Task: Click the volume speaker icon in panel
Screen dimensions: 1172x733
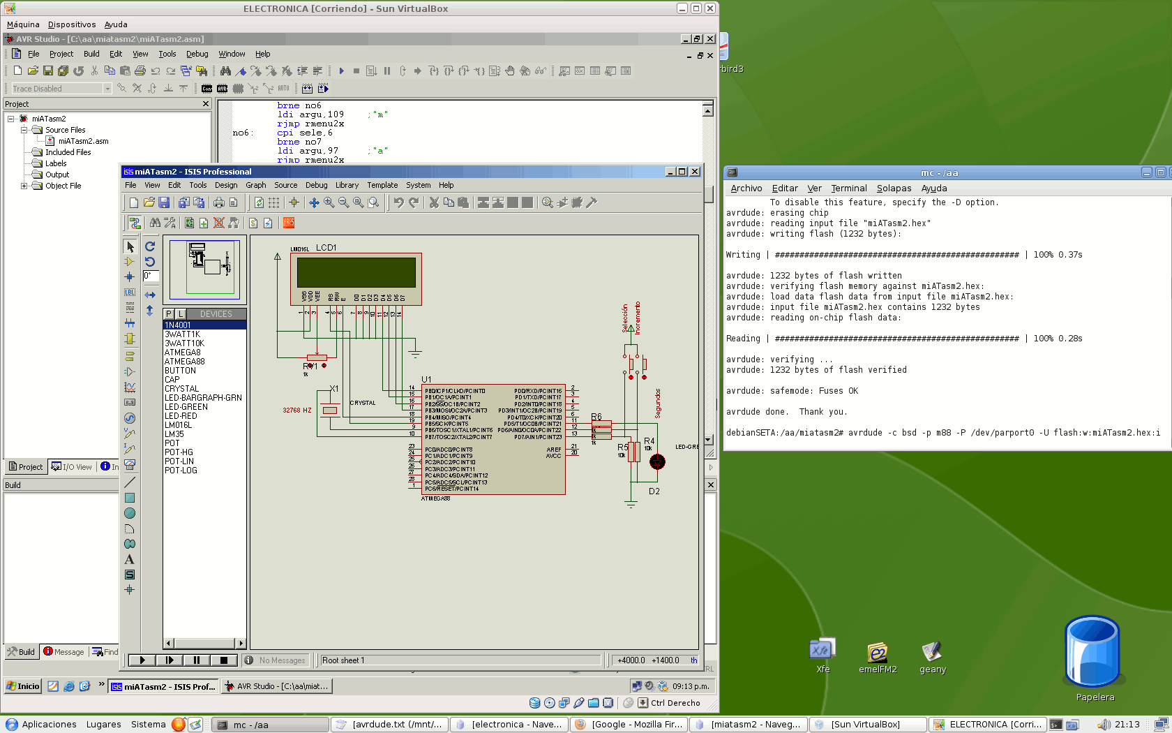Action: (x=1104, y=725)
